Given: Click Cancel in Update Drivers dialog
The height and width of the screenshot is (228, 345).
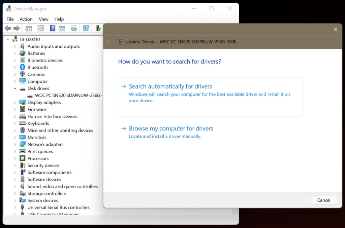Looking at the screenshot, I should (324, 200).
